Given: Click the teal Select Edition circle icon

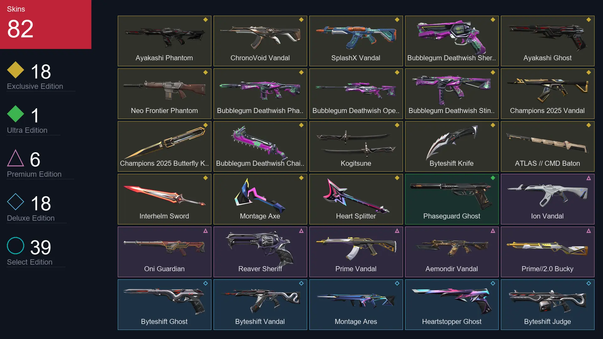Looking at the screenshot, I should point(15,246).
